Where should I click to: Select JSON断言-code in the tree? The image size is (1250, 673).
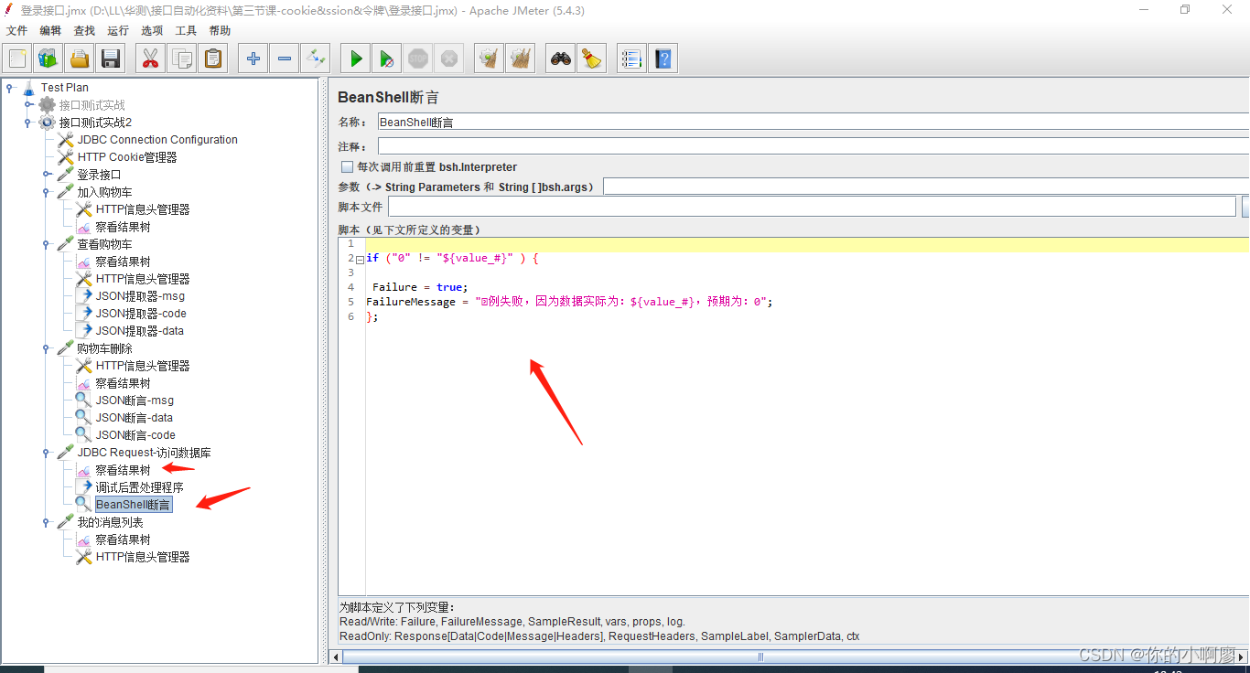(x=135, y=435)
